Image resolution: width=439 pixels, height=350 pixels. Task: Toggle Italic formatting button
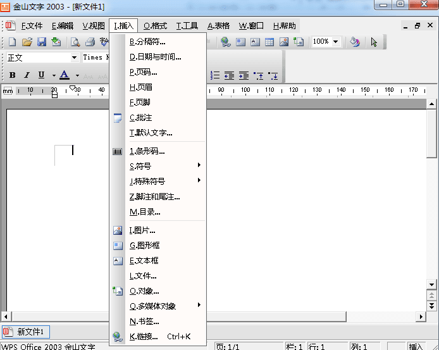(x=27, y=75)
